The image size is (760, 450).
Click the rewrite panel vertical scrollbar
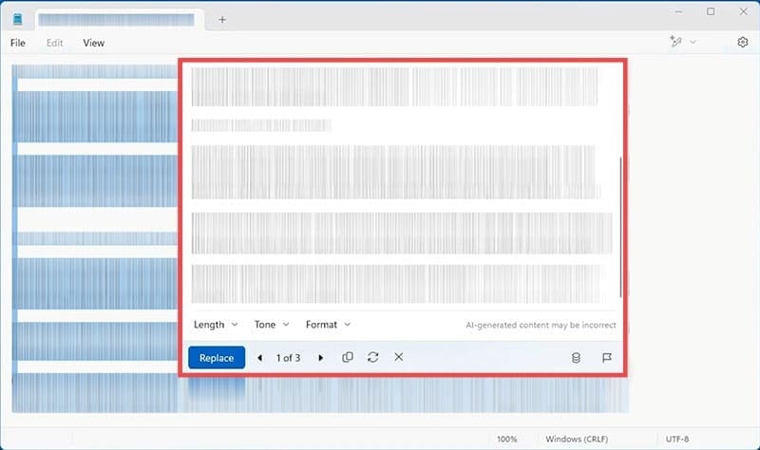tap(620, 227)
